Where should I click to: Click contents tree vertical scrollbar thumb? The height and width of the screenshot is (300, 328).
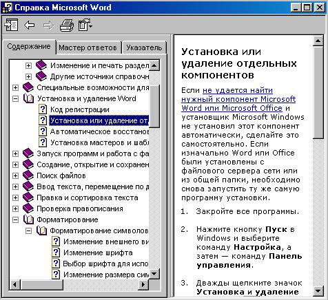pos(154,106)
